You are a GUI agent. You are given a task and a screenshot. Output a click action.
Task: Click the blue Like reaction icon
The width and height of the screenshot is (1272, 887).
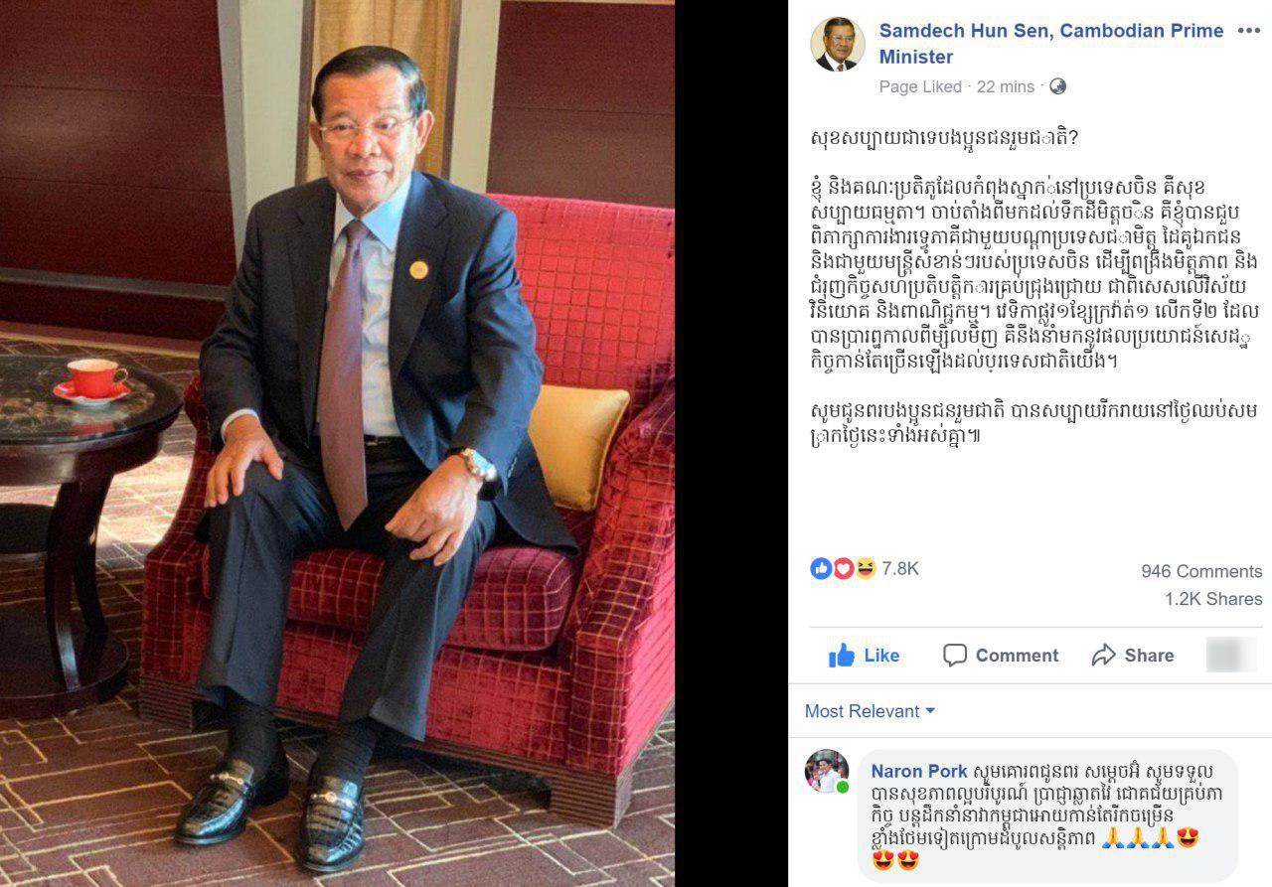[x=821, y=568]
